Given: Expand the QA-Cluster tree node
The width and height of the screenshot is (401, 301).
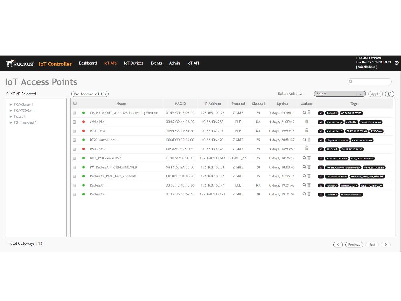Looking at the screenshot, I should pos(11,104).
